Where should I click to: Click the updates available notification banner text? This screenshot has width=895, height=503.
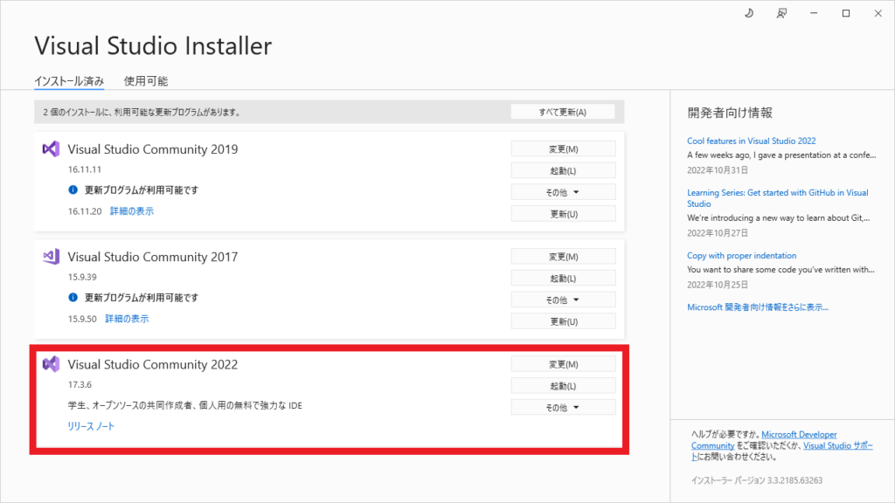pyautogui.click(x=142, y=113)
